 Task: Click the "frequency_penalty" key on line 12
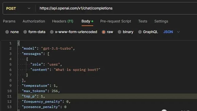click(42, 102)
